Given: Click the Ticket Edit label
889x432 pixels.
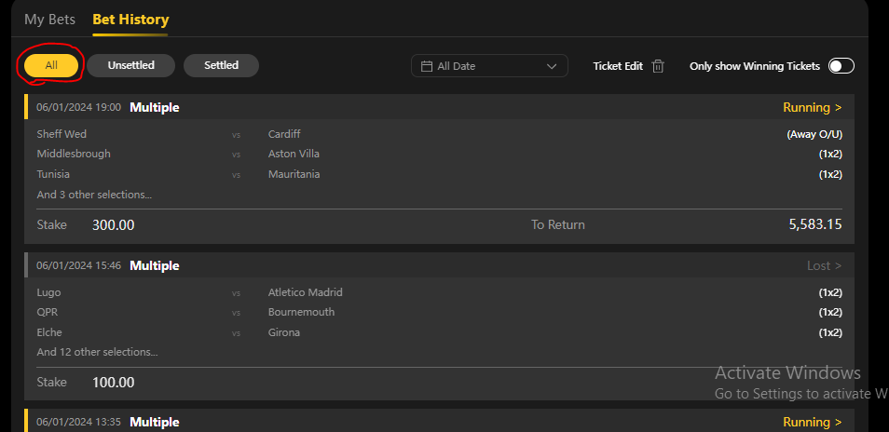Looking at the screenshot, I should (618, 66).
